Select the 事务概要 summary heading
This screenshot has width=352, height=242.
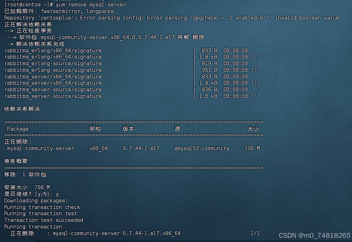(x=15, y=161)
